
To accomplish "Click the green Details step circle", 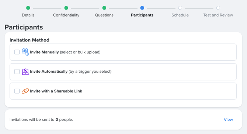I will pyautogui.click(x=28, y=8).
